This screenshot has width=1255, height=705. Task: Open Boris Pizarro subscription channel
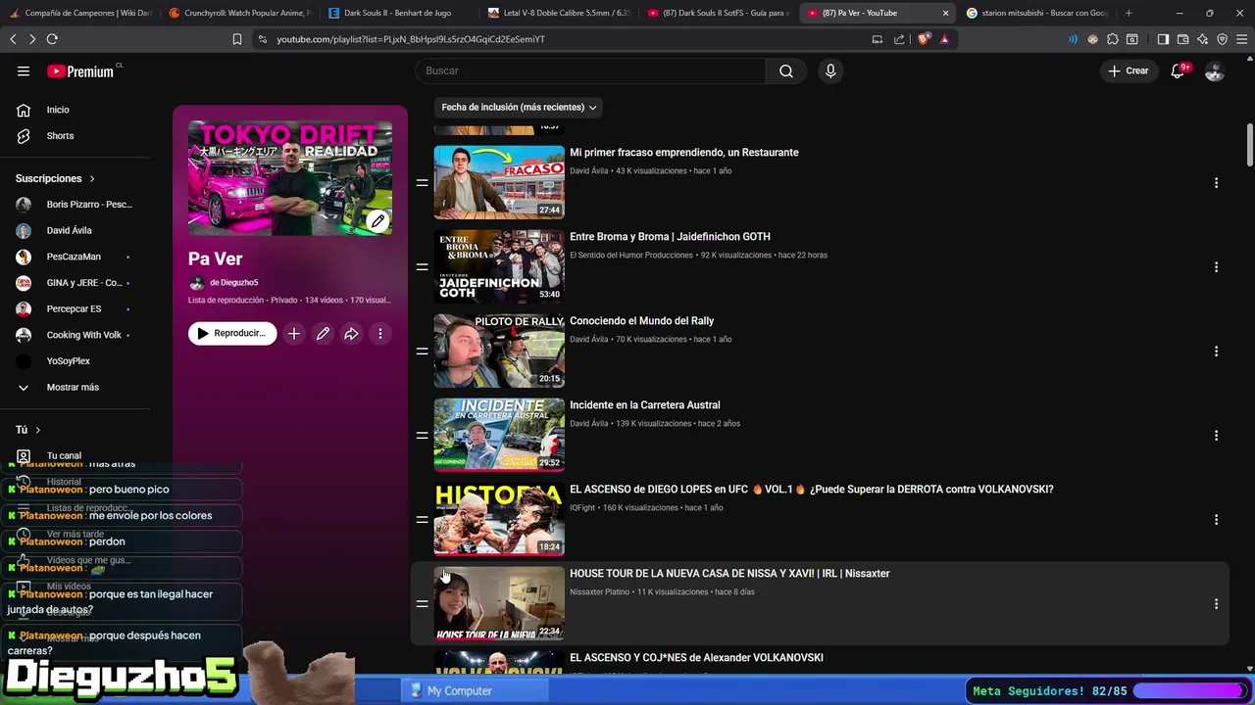tap(88, 205)
